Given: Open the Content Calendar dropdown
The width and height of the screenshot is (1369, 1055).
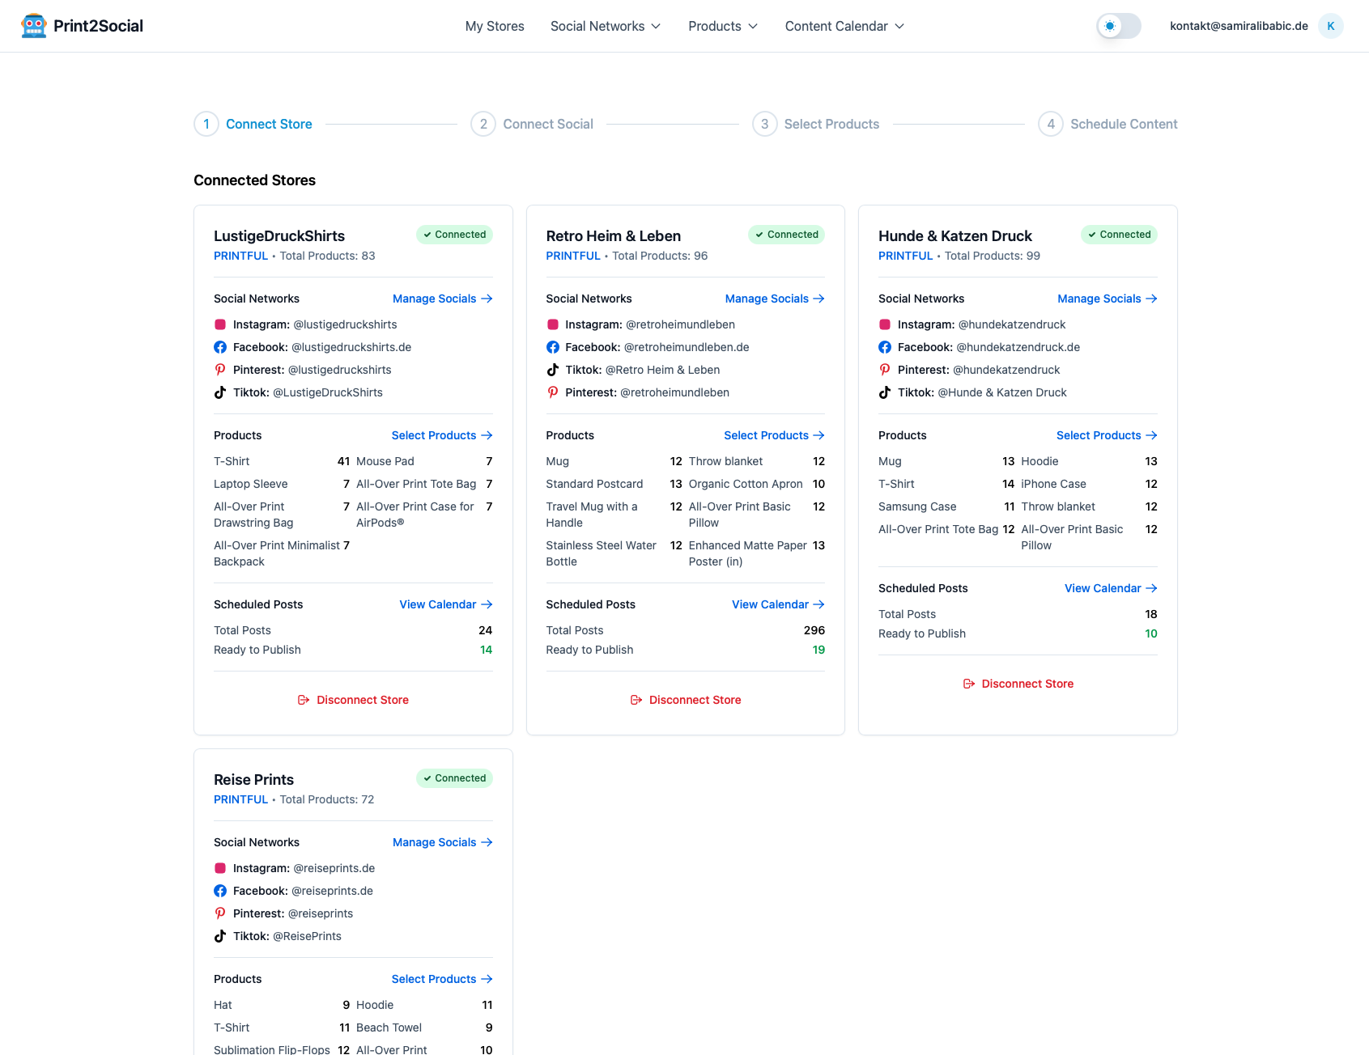Looking at the screenshot, I should point(844,26).
